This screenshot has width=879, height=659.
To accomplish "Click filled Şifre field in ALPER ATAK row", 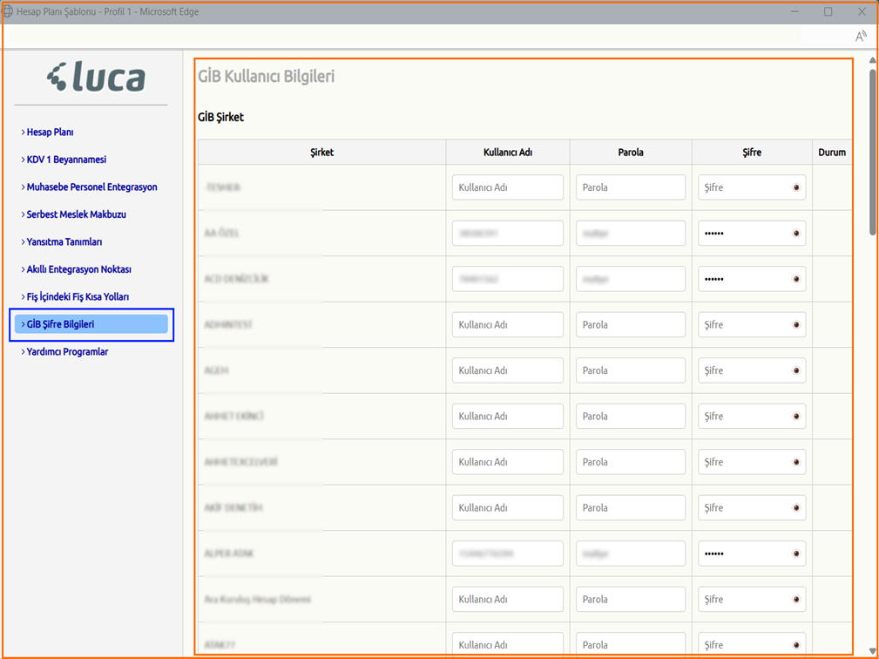I will pos(752,554).
